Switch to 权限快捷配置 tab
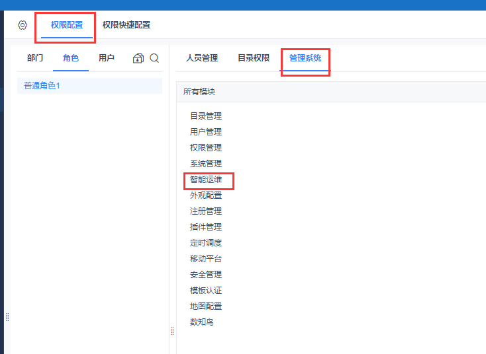486x354 pixels. coord(126,25)
